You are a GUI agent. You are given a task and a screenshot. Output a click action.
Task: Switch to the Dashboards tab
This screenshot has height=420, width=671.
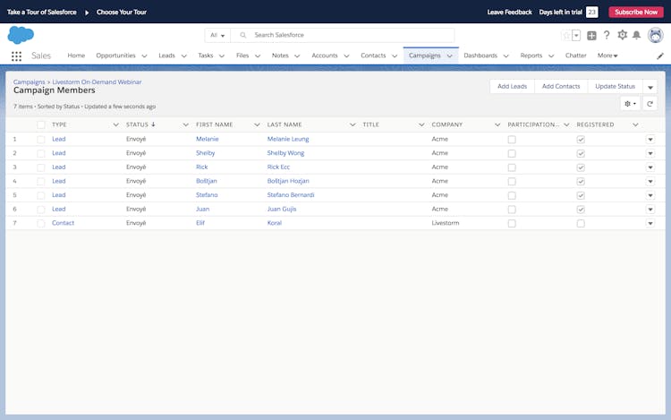[x=480, y=56]
